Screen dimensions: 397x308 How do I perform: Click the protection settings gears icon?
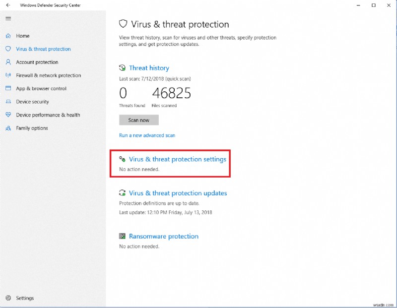(x=122, y=159)
